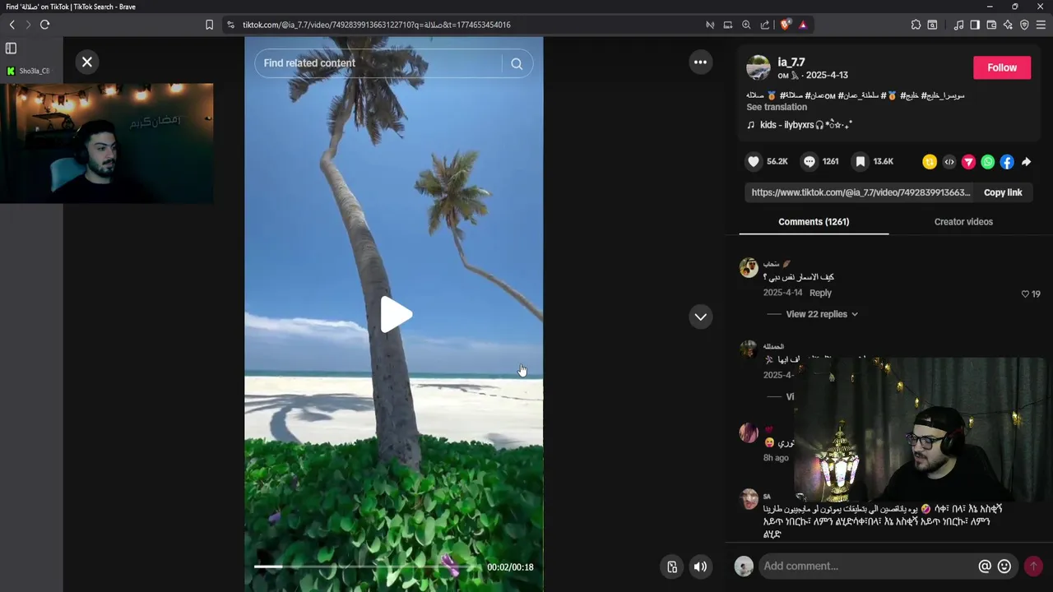Share video to WhatsApp

click(988, 162)
